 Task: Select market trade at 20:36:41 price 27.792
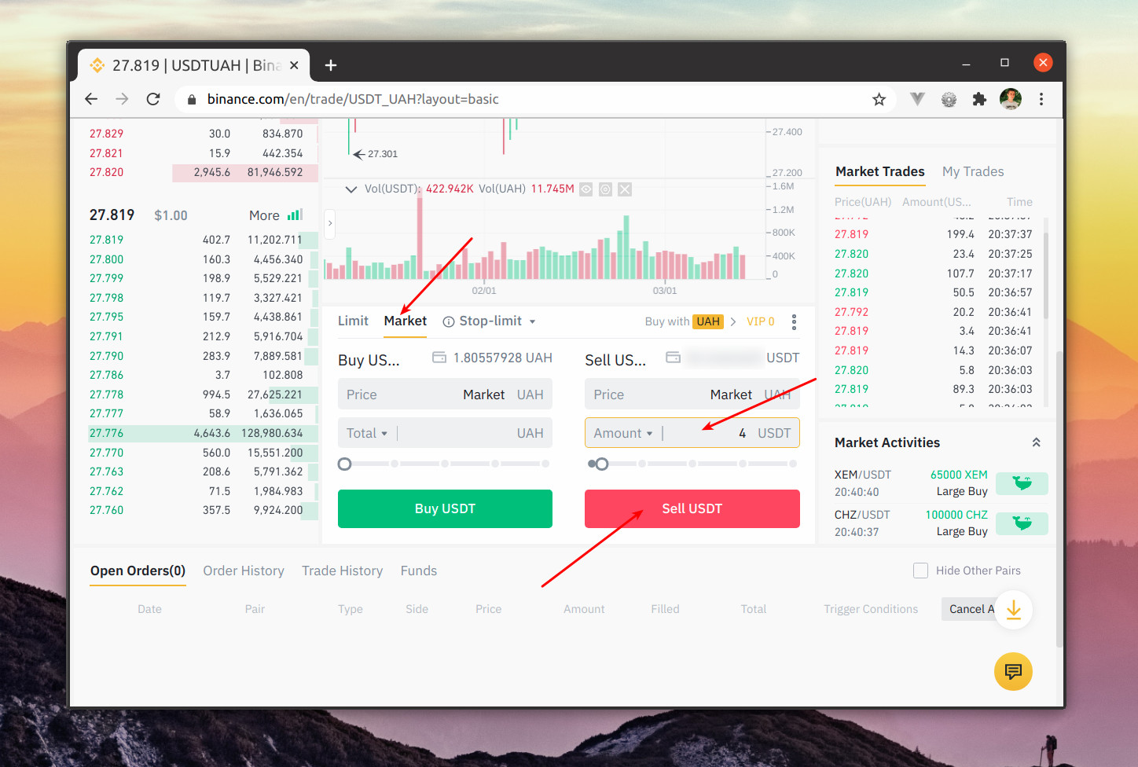click(851, 312)
